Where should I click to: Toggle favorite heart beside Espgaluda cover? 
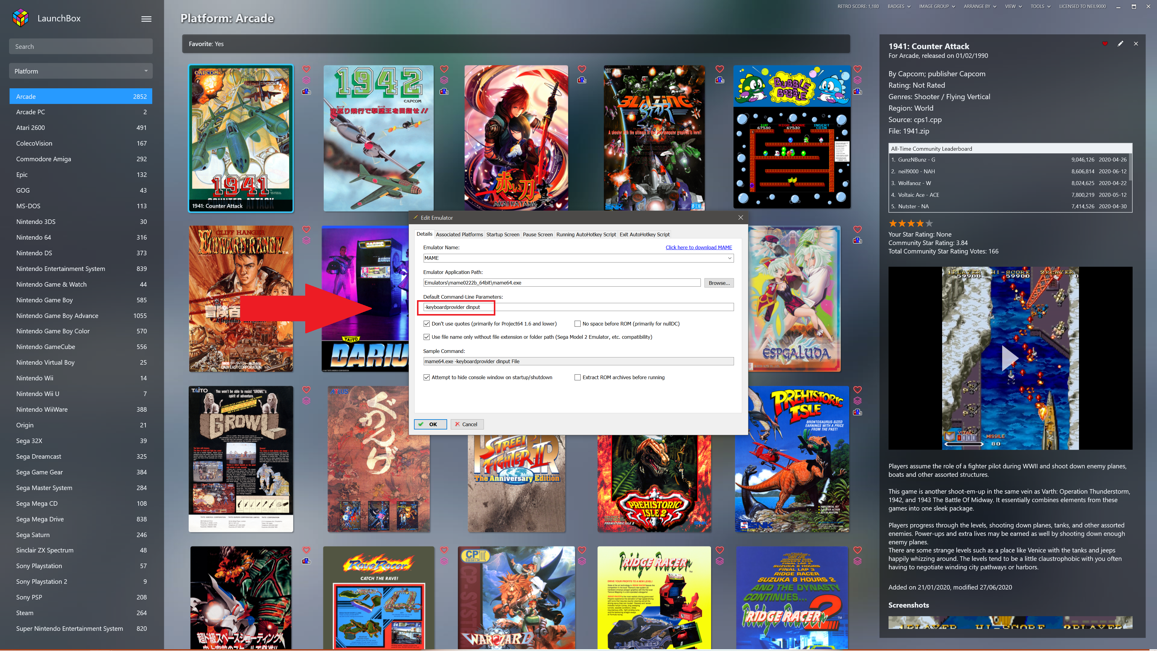click(858, 230)
